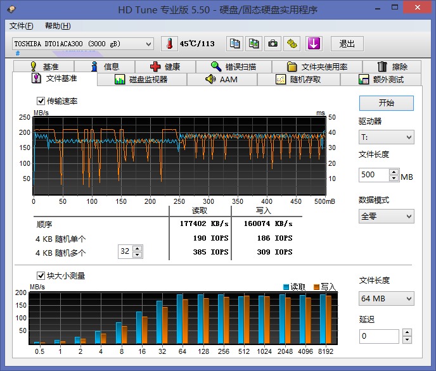Toggle the 块大小测量 checkbox
436x371 pixels.
[41, 276]
